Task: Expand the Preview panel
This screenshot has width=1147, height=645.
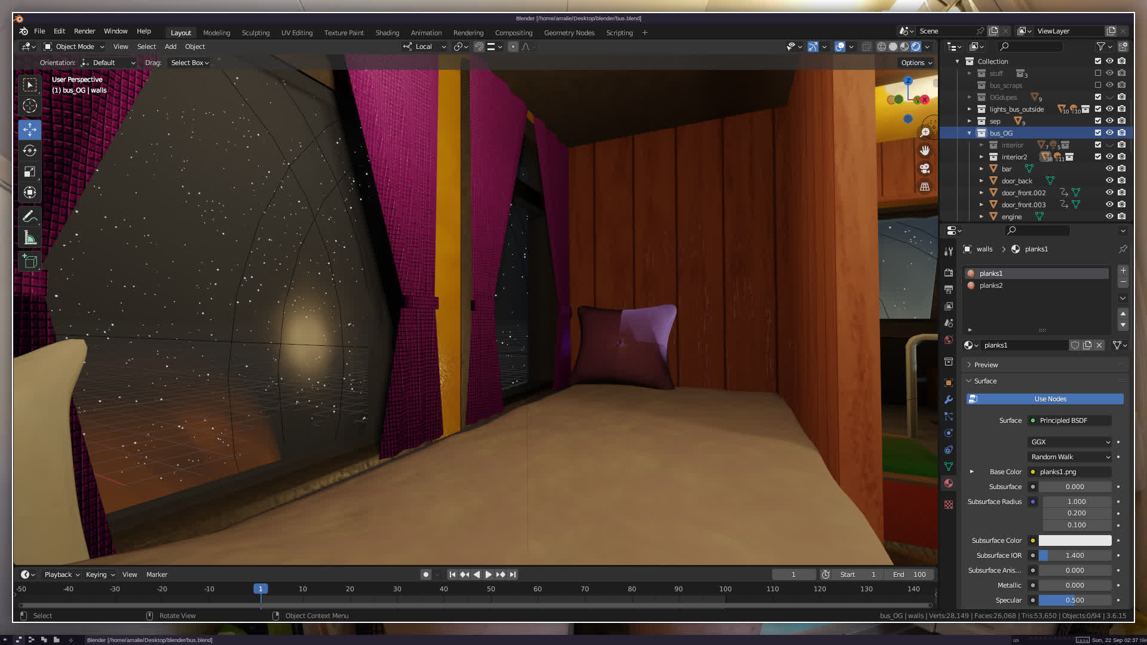Action: click(986, 365)
